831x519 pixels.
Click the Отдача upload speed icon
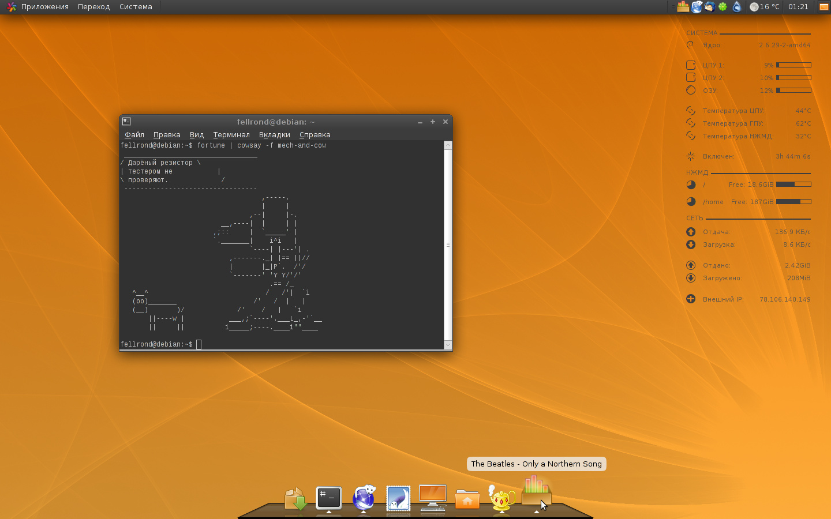(x=691, y=232)
